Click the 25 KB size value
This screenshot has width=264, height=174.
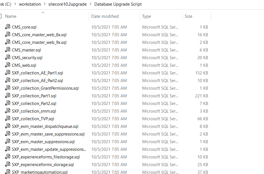203,165
